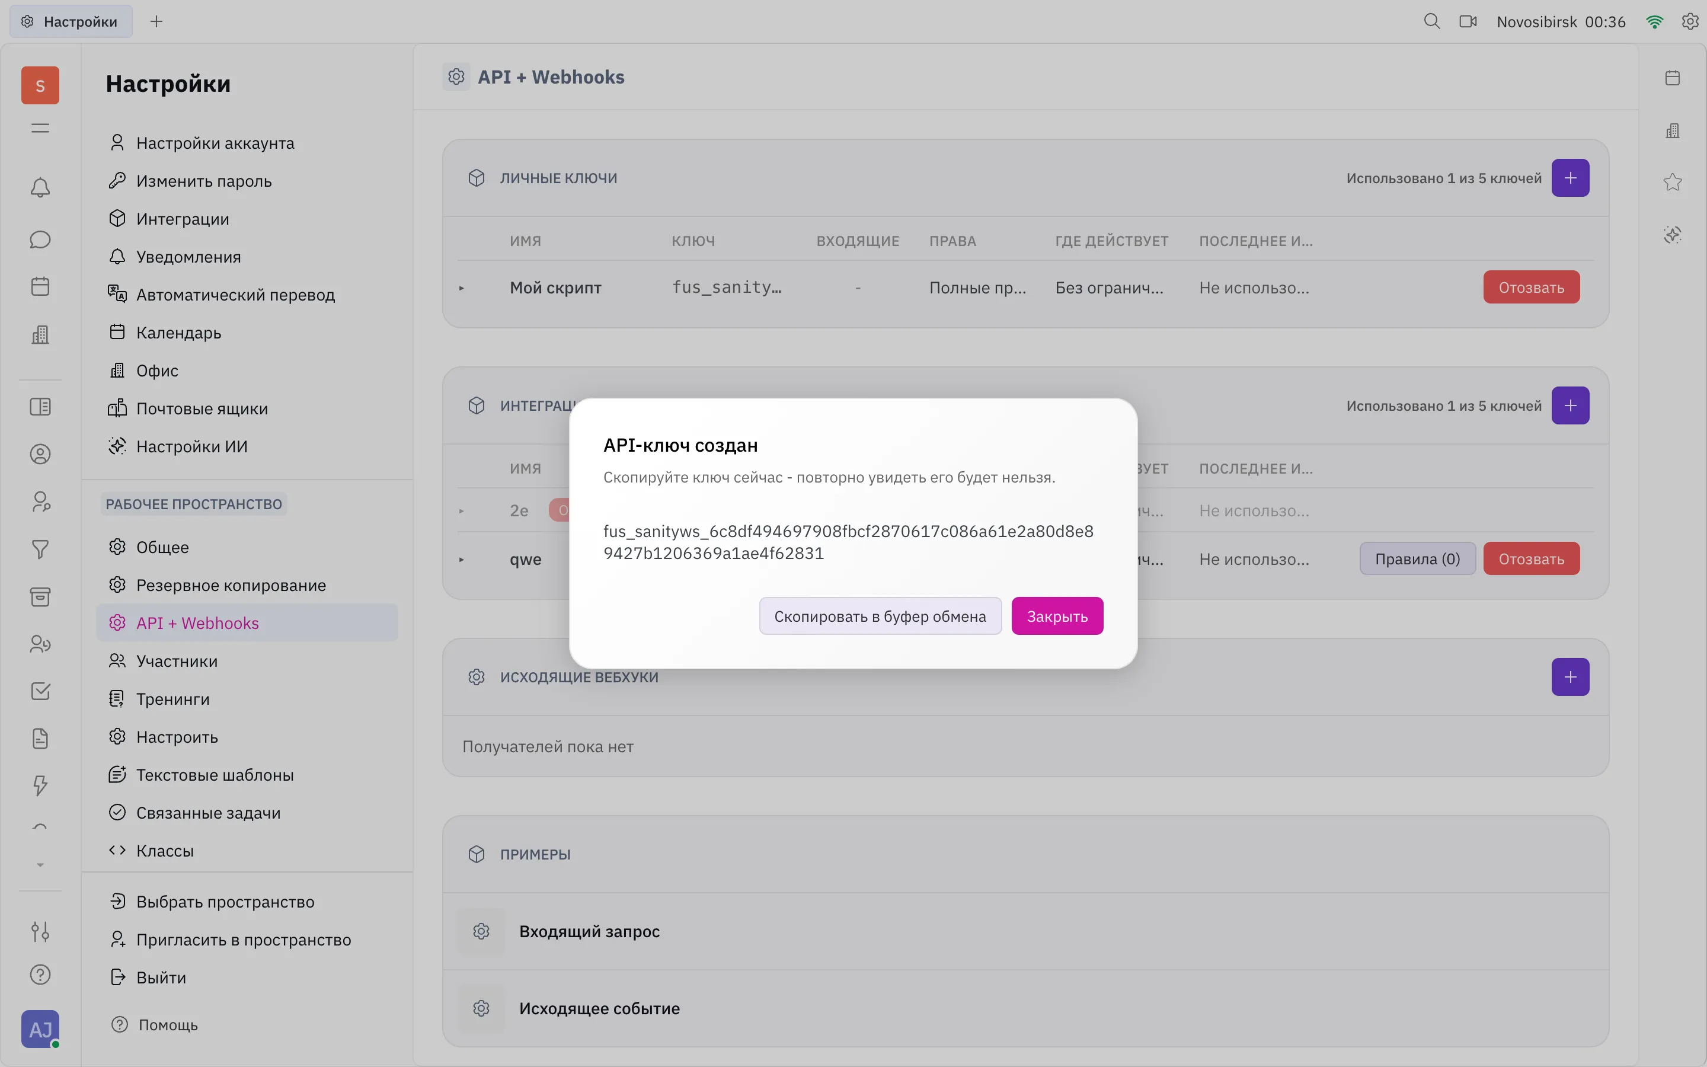The image size is (1707, 1067).
Task: Open Правила (0) for qwe key
Action: tap(1417, 559)
